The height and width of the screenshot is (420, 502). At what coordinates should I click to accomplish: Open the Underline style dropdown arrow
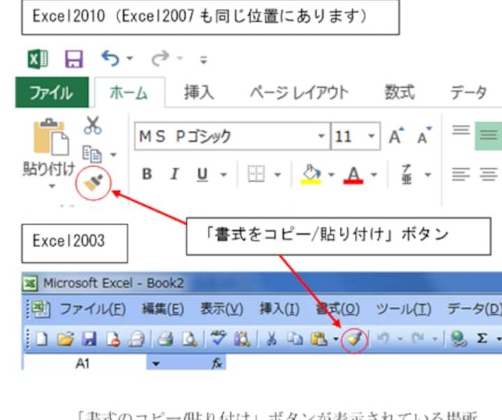click(224, 175)
